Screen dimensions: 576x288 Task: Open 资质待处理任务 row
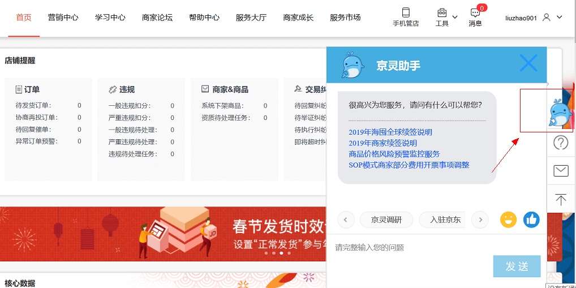[x=234, y=118]
